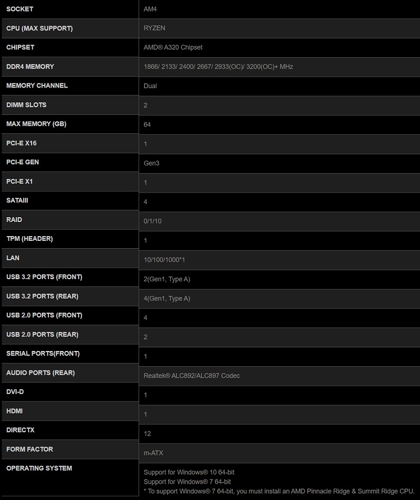
Task: Click the MEMORY CHANNEL label
Action: pos(37,86)
